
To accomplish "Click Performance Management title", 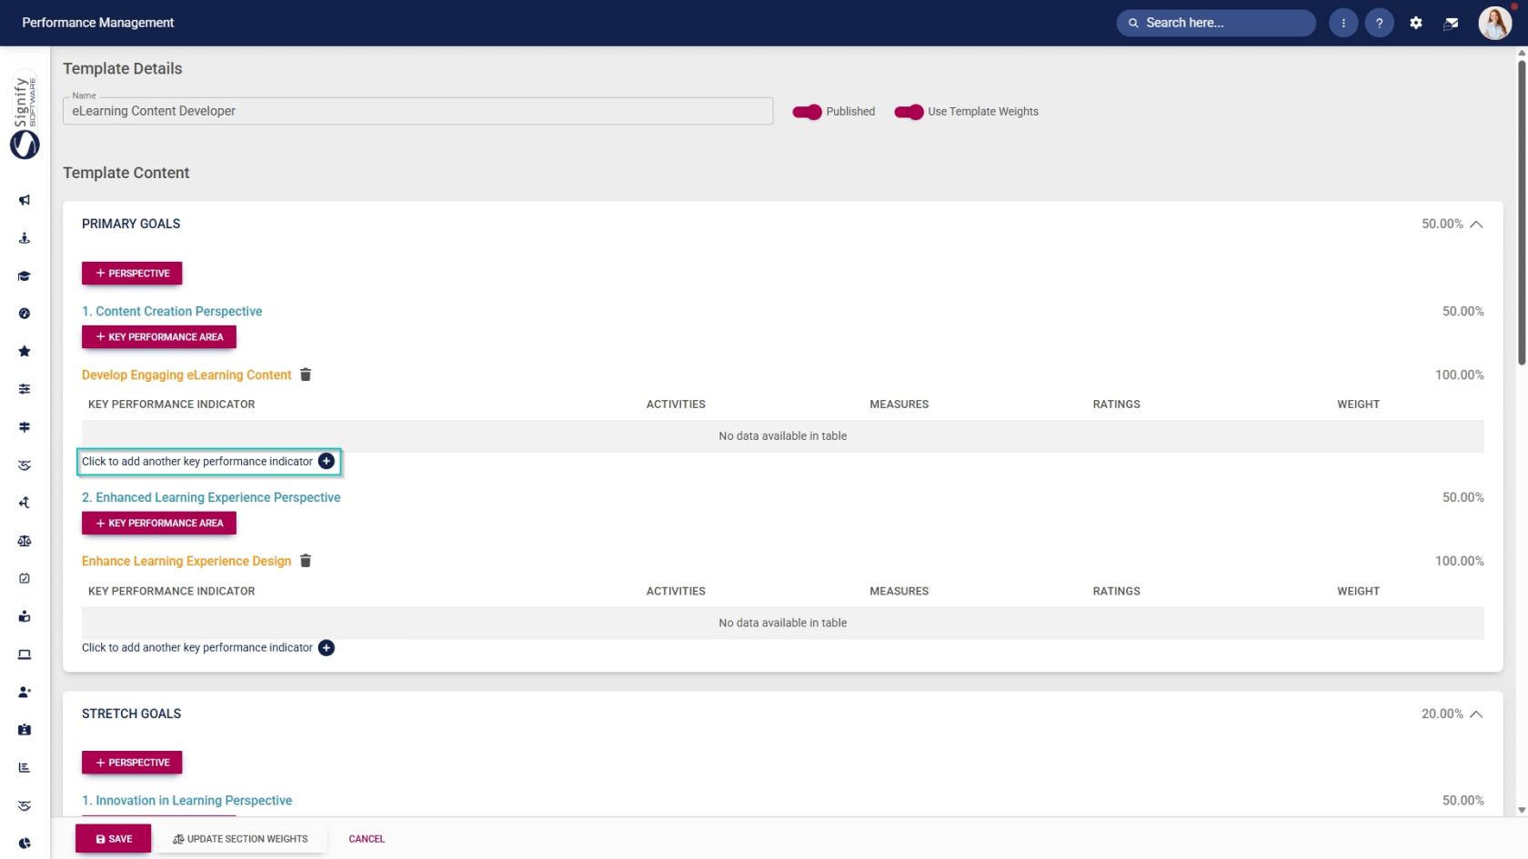I will click(x=98, y=23).
